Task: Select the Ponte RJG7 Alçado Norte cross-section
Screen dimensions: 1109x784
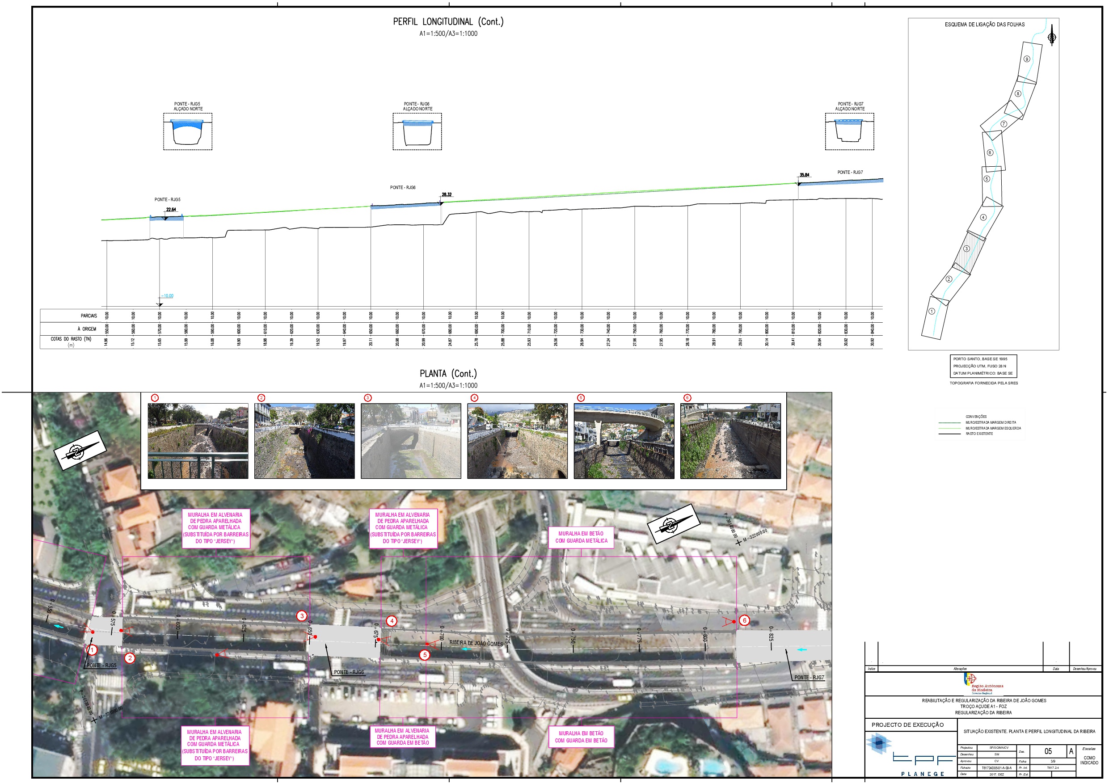Action: pyautogui.click(x=849, y=131)
